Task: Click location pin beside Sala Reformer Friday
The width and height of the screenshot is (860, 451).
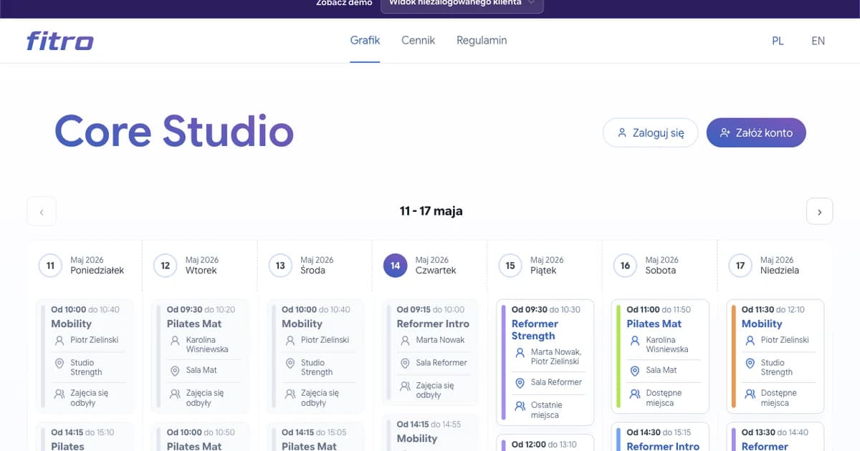Action: 520,383
